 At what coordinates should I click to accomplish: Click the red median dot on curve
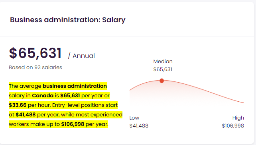pos(161,81)
